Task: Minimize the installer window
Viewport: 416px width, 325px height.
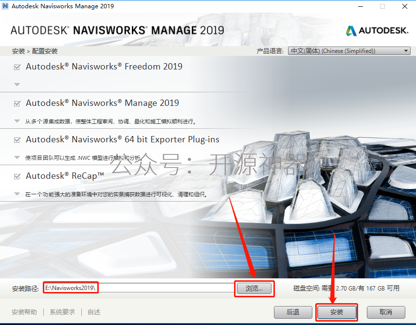Action: point(361,6)
